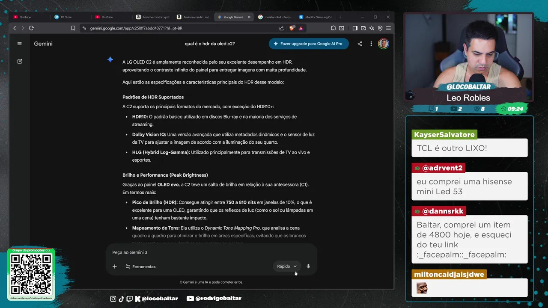The height and width of the screenshot is (308, 548).
Task: Switch to the Amazon.com.br qn tab
Action: coord(152,17)
